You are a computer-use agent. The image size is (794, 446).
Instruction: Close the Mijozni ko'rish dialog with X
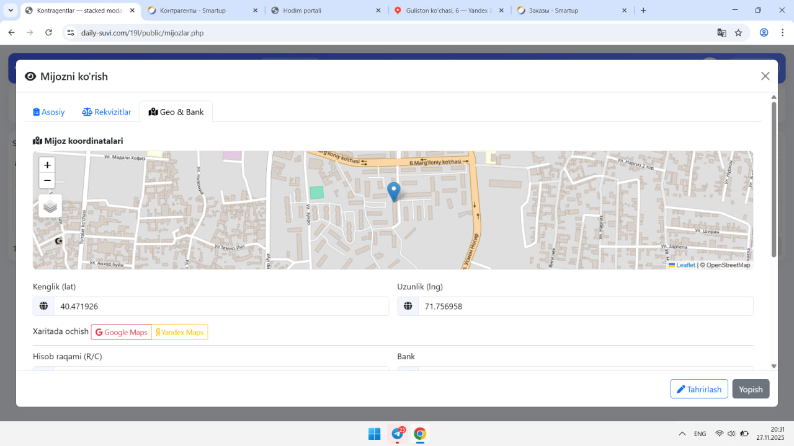coord(765,76)
